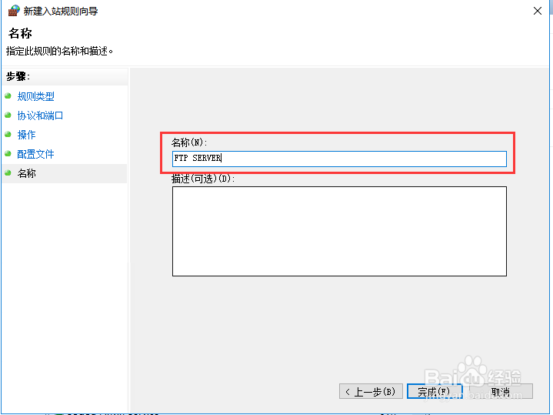Screen dimensions: 553x415
Task: Click inside the 描述(可选) text area
Action: tap(339, 231)
